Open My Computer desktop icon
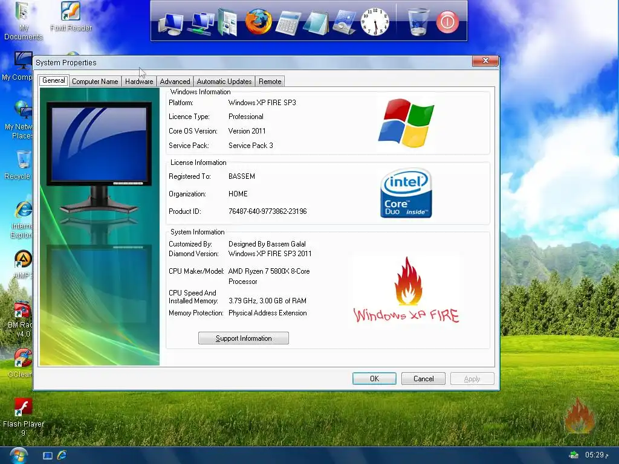The width and height of the screenshot is (619, 464). pyautogui.click(x=18, y=66)
